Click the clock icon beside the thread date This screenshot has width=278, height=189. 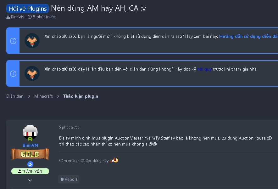pyautogui.click(x=30, y=17)
